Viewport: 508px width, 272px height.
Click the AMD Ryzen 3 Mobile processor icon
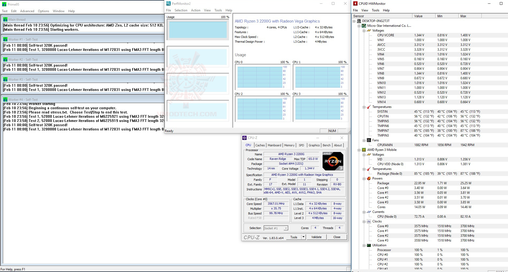pos(364,150)
